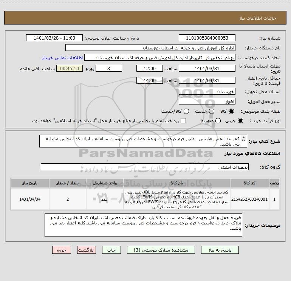291x281 pixels.
Task: Click the گروه کالا field تجهیزات امنیتی
Action: 145,167
